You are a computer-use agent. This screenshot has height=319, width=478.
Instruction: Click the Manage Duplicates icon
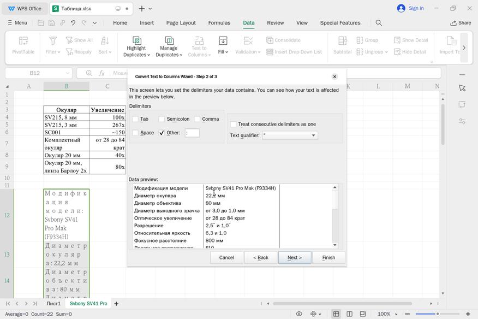[169, 41]
